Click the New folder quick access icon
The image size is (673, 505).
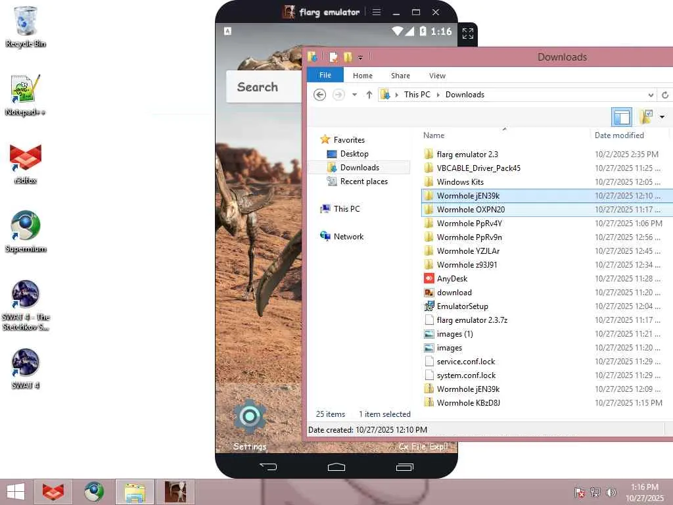(x=348, y=57)
